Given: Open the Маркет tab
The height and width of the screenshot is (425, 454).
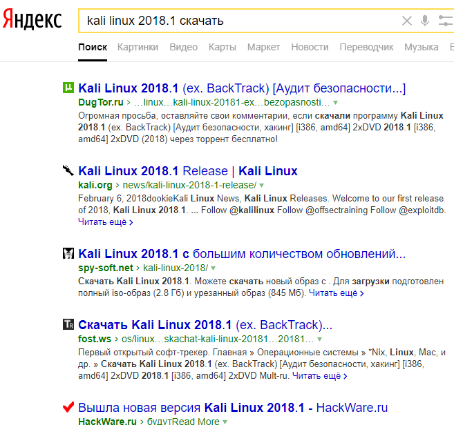Looking at the screenshot, I should click(263, 47).
